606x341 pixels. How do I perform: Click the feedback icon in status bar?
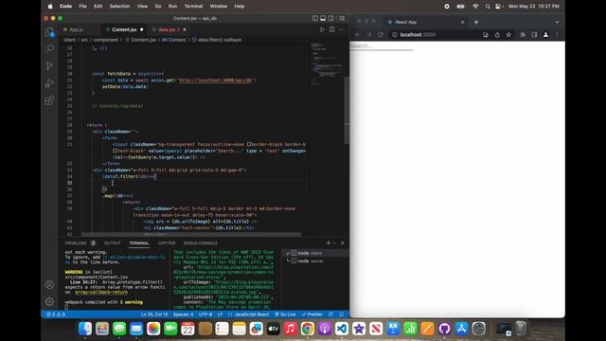click(330, 314)
